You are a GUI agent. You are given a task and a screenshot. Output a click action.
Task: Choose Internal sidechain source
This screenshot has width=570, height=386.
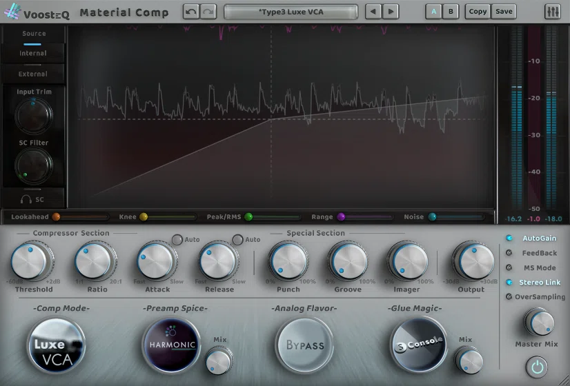click(33, 53)
